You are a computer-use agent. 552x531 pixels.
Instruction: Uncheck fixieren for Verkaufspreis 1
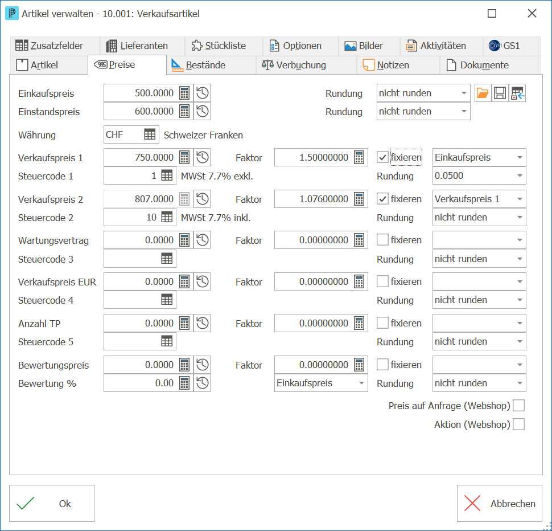(x=382, y=157)
